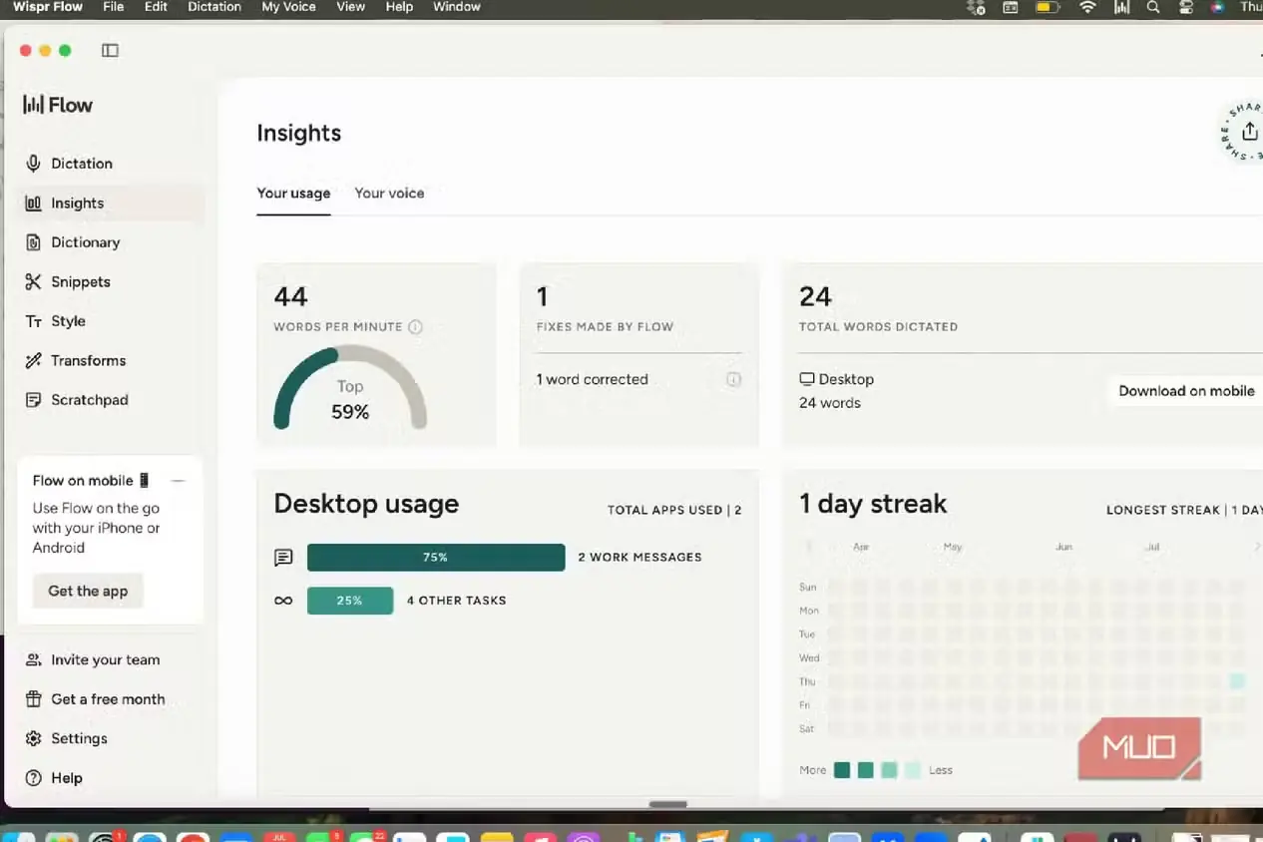Open the Edit menu
This screenshot has height=842, width=1263.
156,7
